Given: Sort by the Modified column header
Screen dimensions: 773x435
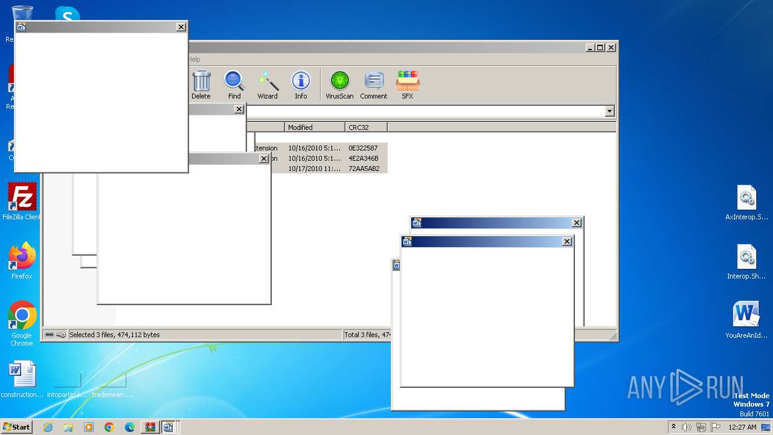Looking at the screenshot, I should 315,127.
